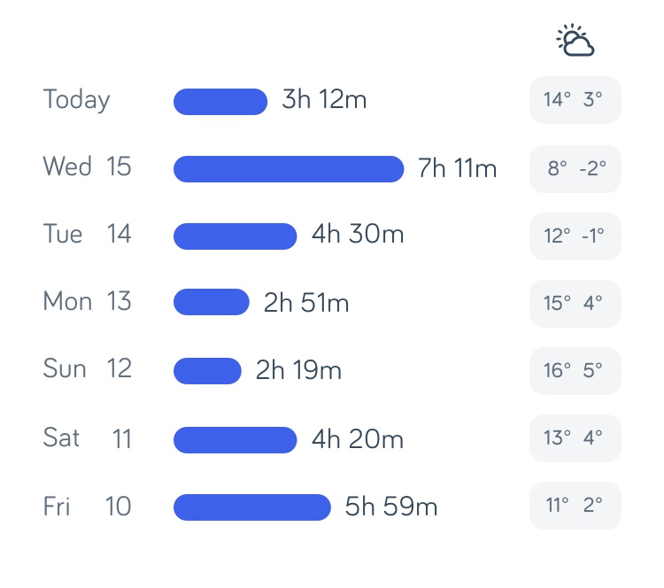Image resolution: width=664 pixels, height=588 pixels.
Task: Click the Fri 10 5h 59m bar
Action: (252, 507)
